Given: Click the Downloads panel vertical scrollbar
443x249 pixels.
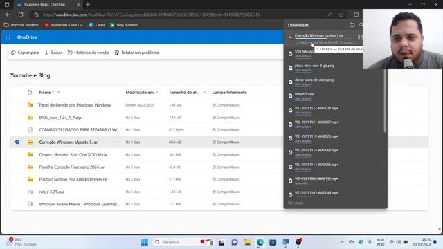Looking at the screenshot, I should (x=385, y=101).
